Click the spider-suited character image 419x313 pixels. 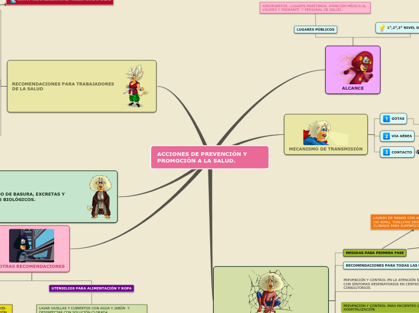click(270, 291)
